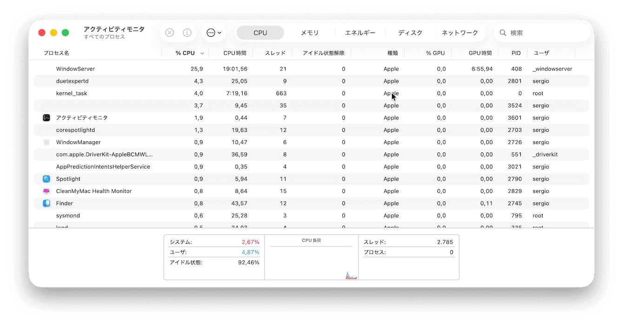Sort by % GPU column header
Image resolution: width=623 pixels, height=325 pixels.
click(x=435, y=53)
